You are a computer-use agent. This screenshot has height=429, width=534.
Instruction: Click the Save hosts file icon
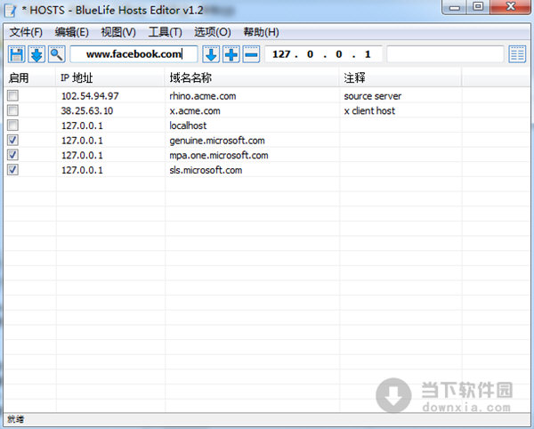point(16,54)
